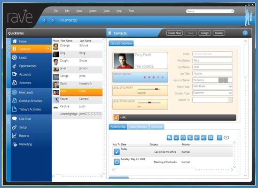
Task: Adjust the Level of Support slider
Action: click(156, 89)
